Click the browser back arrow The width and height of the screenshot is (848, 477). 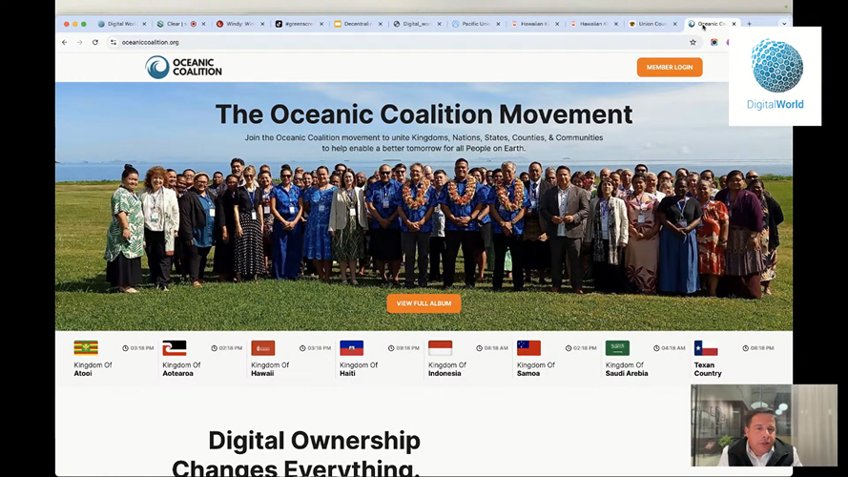(x=65, y=42)
